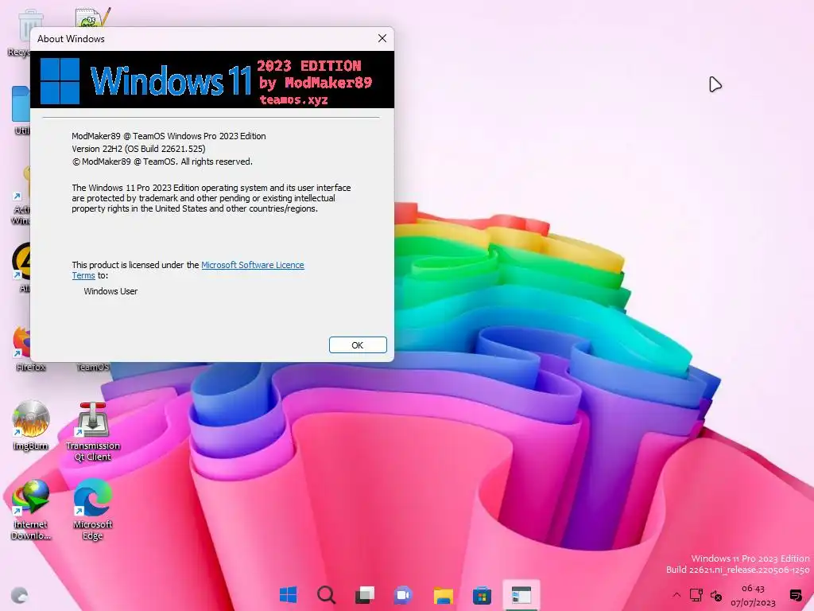Select the Notepad++ desktop icon at top
The width and height of the screenshot is (814, 611).
click(x=93, y=18)
